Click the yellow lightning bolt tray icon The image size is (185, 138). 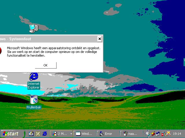pos(153,133)
